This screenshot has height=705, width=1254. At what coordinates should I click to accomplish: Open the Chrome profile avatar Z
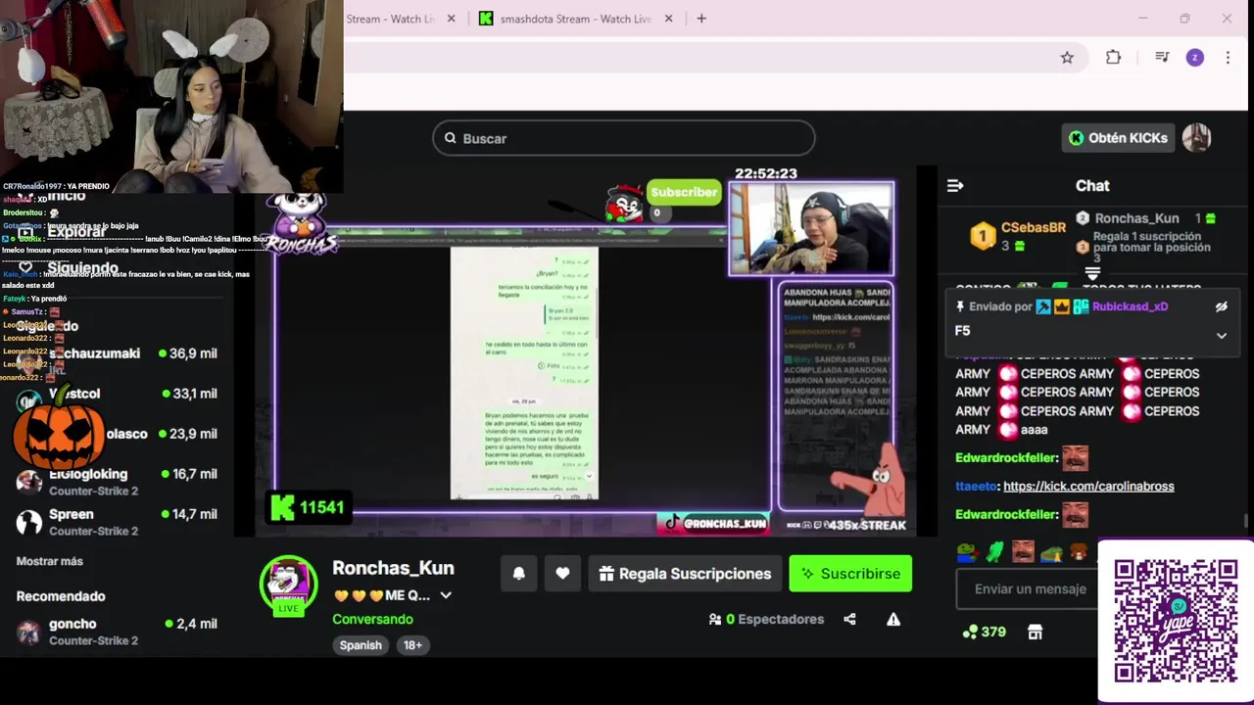(1194, 58)
